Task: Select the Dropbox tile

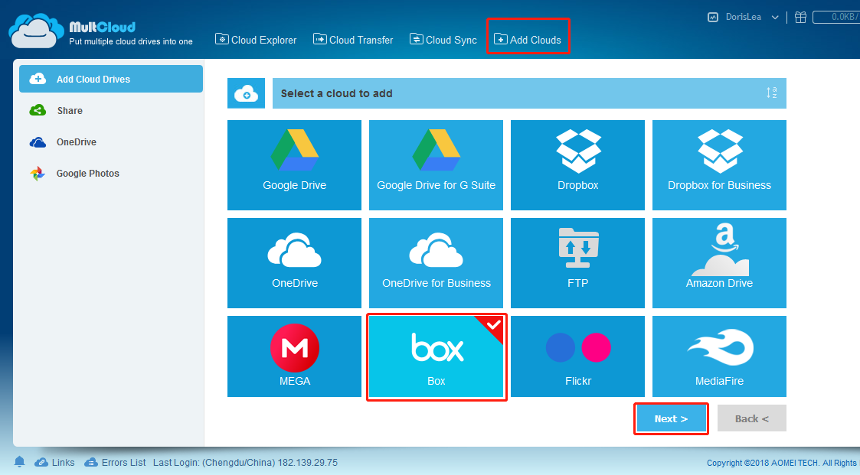Action: pyautogui.click(x=577, y=165)
